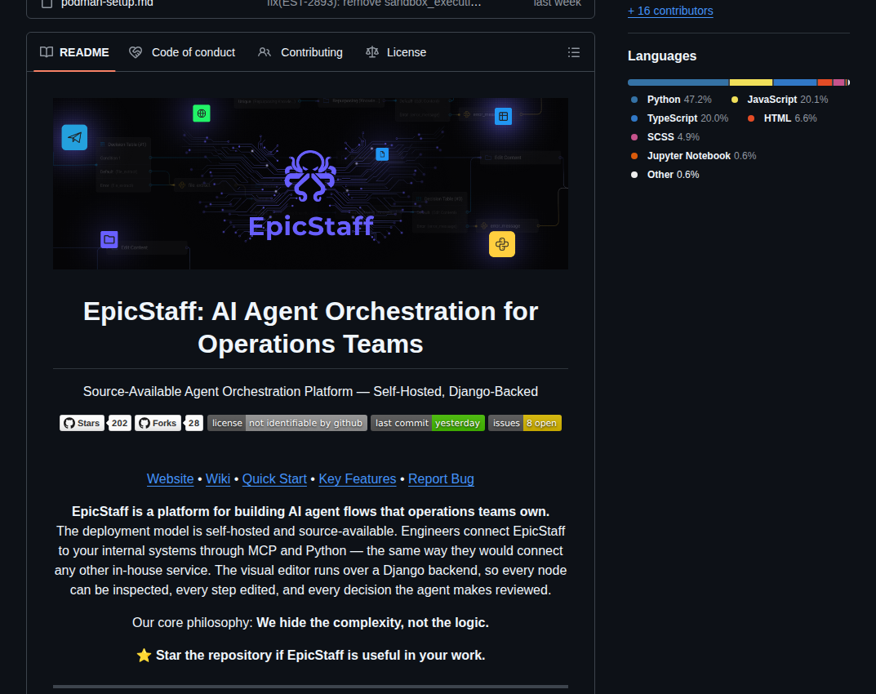876x694 pixels.
Task: Click the octopus logo in banner
Action: pyautogui.click(x=310, y=176)
